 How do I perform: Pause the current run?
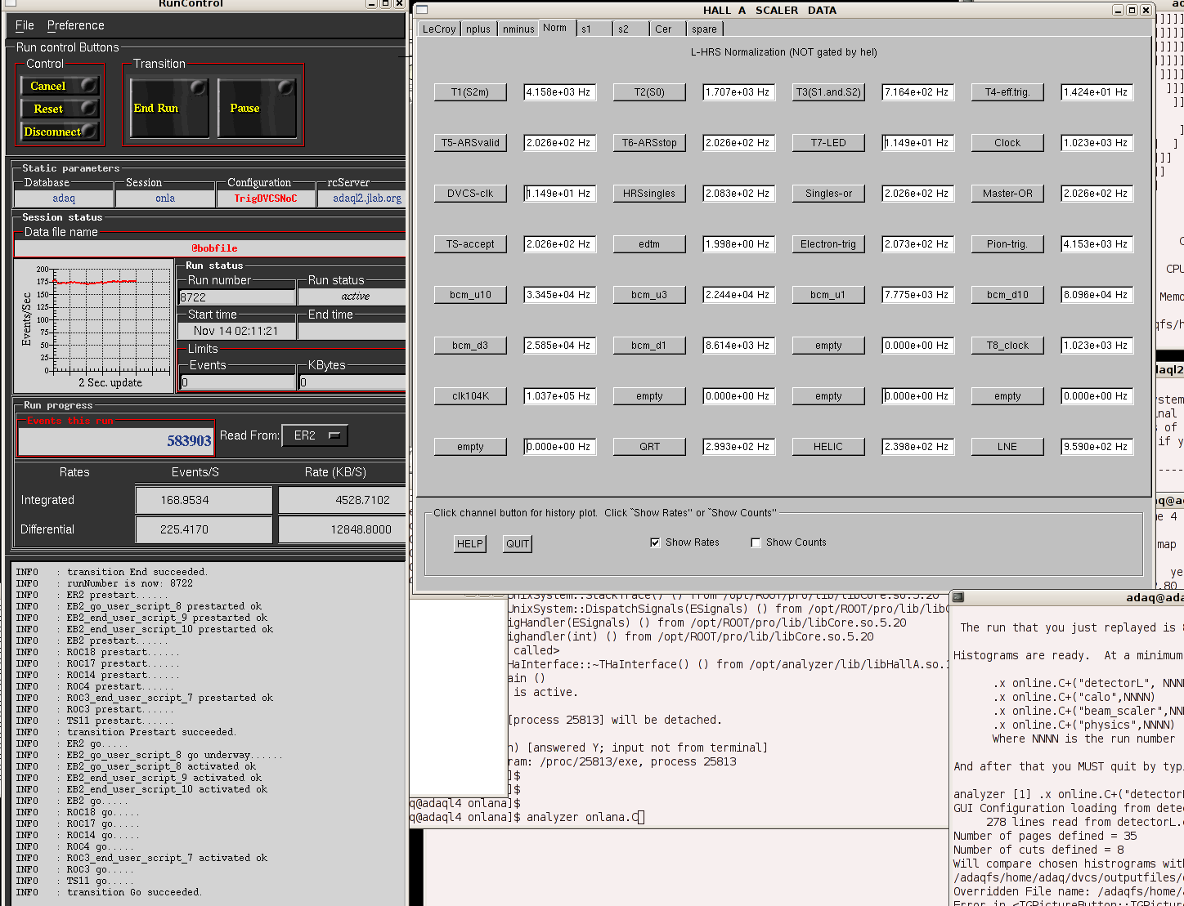257,108
